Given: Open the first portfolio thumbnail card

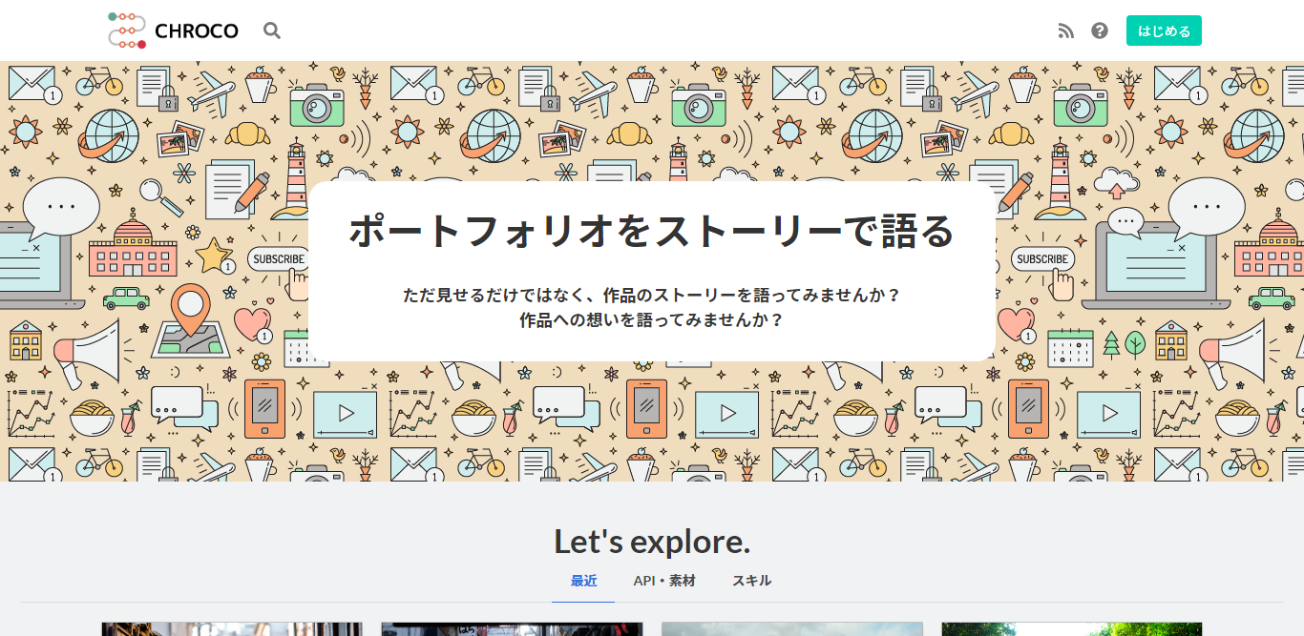Looking at the screenshot, I should (x=232, y=629).
